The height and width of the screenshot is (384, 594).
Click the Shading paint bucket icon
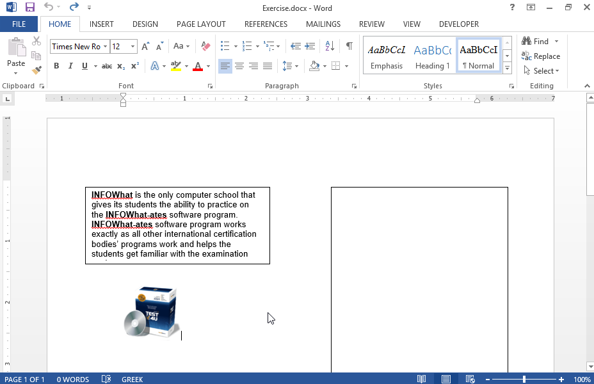[314, 67]
